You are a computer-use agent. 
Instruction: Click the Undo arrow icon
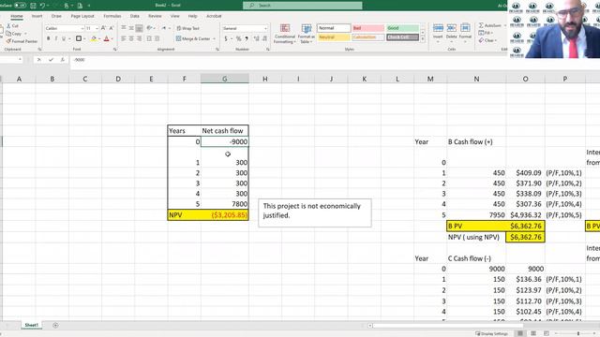[x=42, y=6]
